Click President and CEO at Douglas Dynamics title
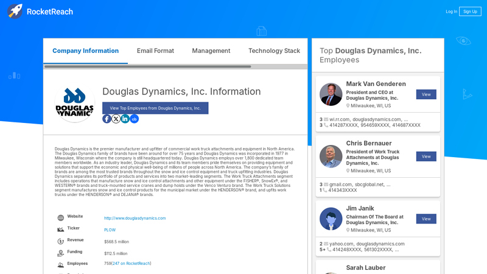Viewport: 487px width, 274px height. pyautogui.click(x=372, y=95)
